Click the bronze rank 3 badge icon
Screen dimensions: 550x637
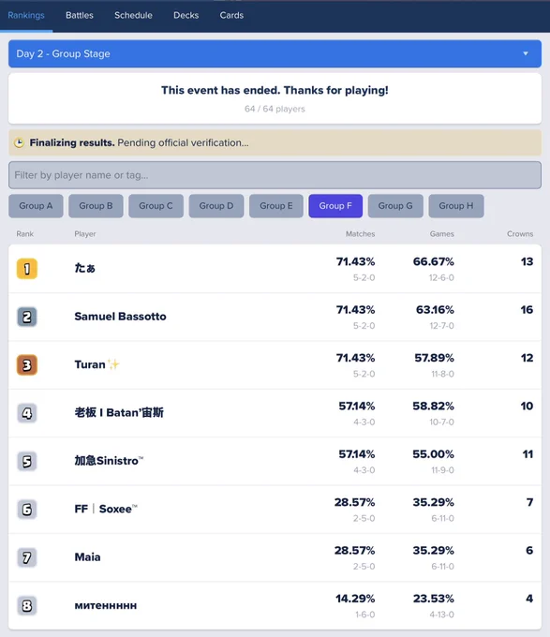point(27,364)
